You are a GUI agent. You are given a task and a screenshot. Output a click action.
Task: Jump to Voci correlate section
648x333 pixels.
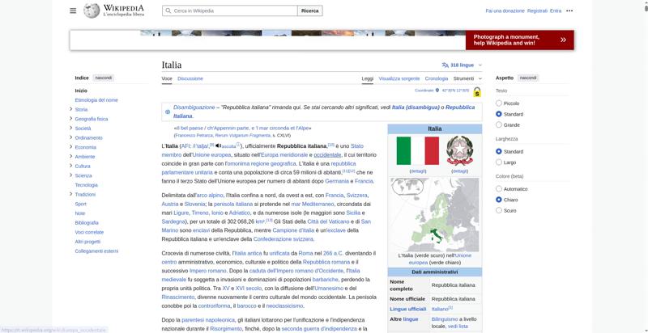[89, 233]
